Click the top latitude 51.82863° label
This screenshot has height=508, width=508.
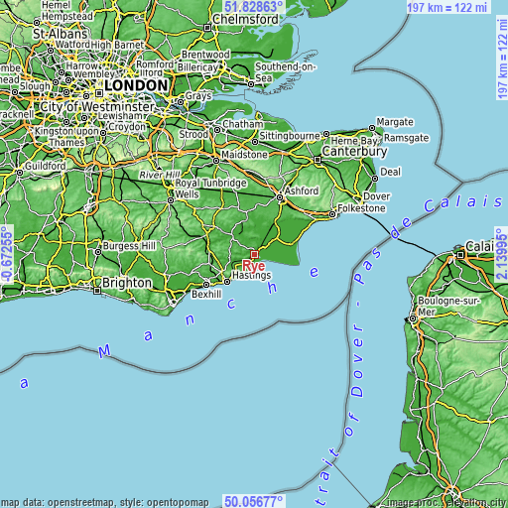[x=254, y=7]
